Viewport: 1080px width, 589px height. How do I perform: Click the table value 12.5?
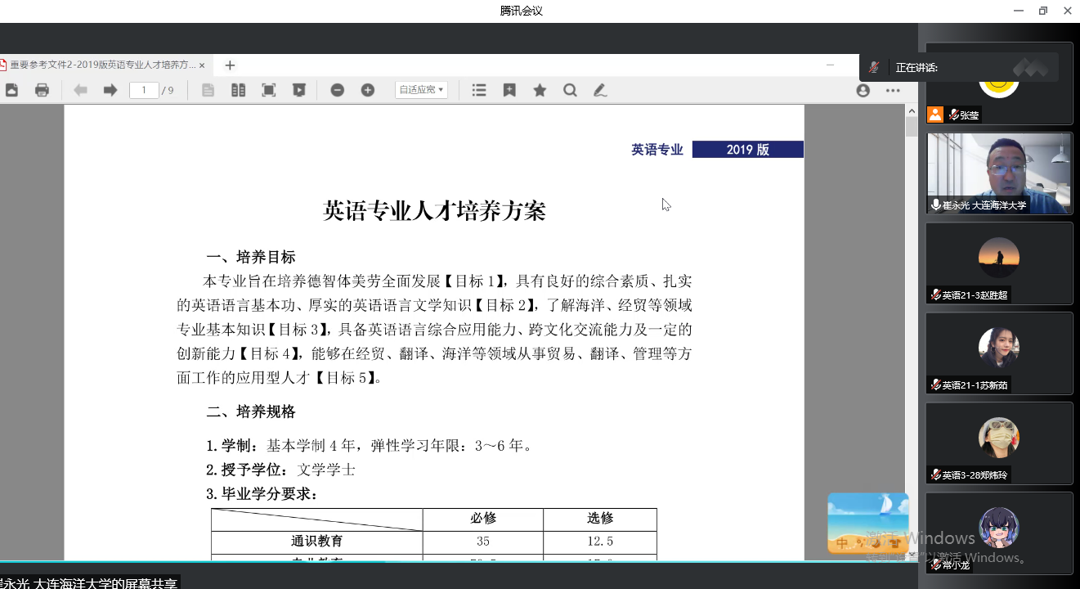[x=600, y=542]
